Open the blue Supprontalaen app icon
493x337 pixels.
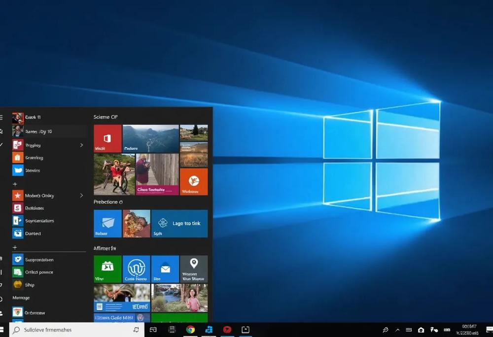pos(18,260)
